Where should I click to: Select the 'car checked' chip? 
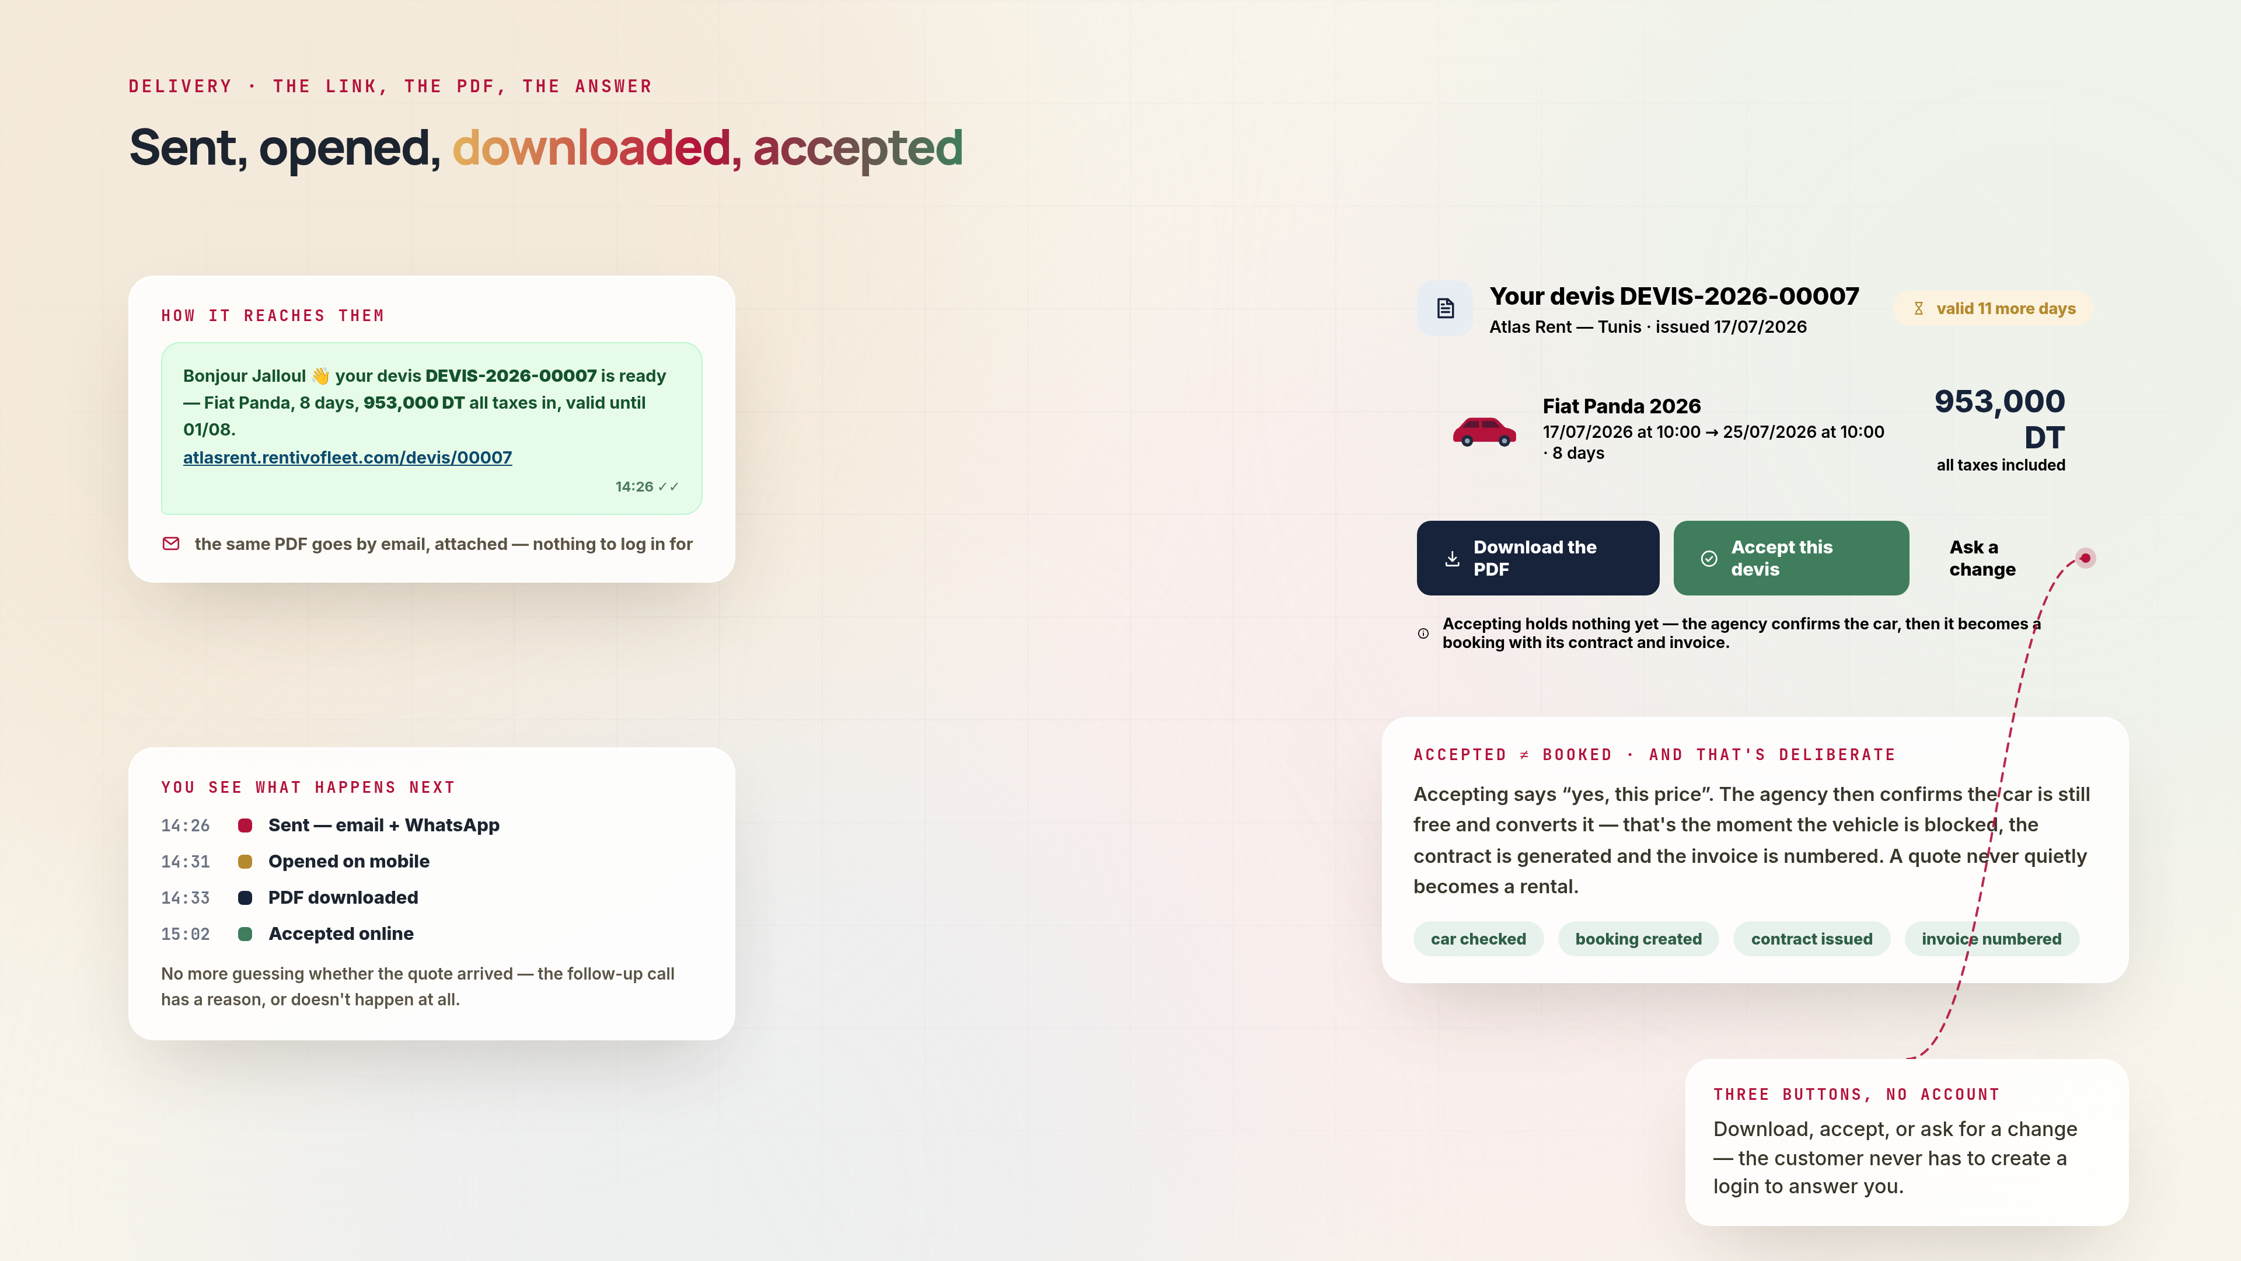click(x=1478, y=939)
